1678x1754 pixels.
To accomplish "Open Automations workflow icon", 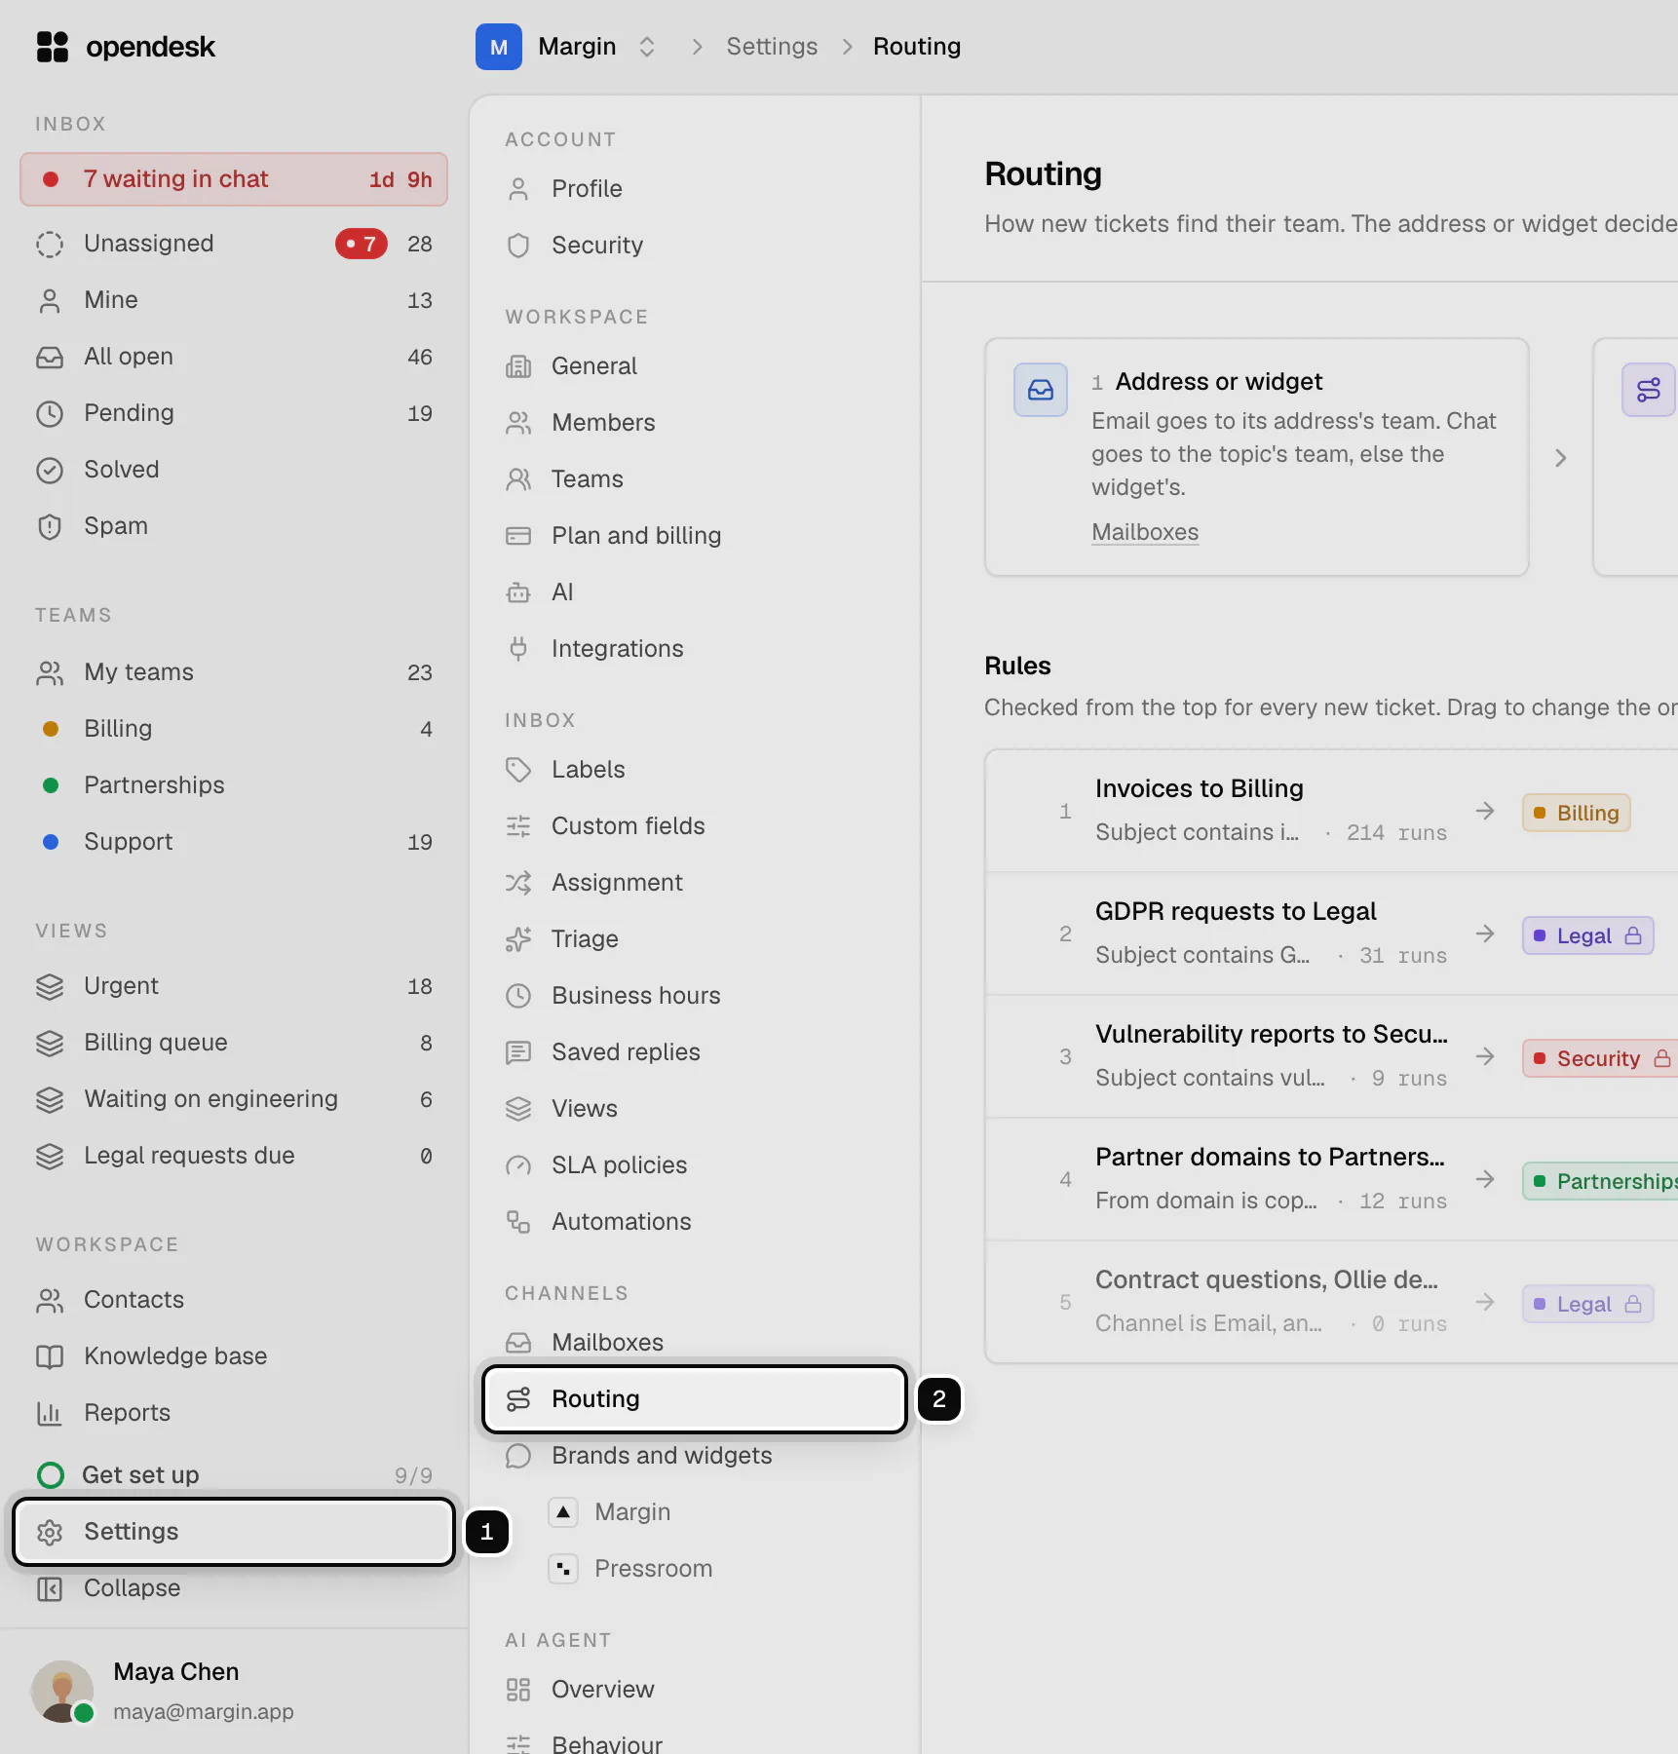I will (x=518, y=1222).
